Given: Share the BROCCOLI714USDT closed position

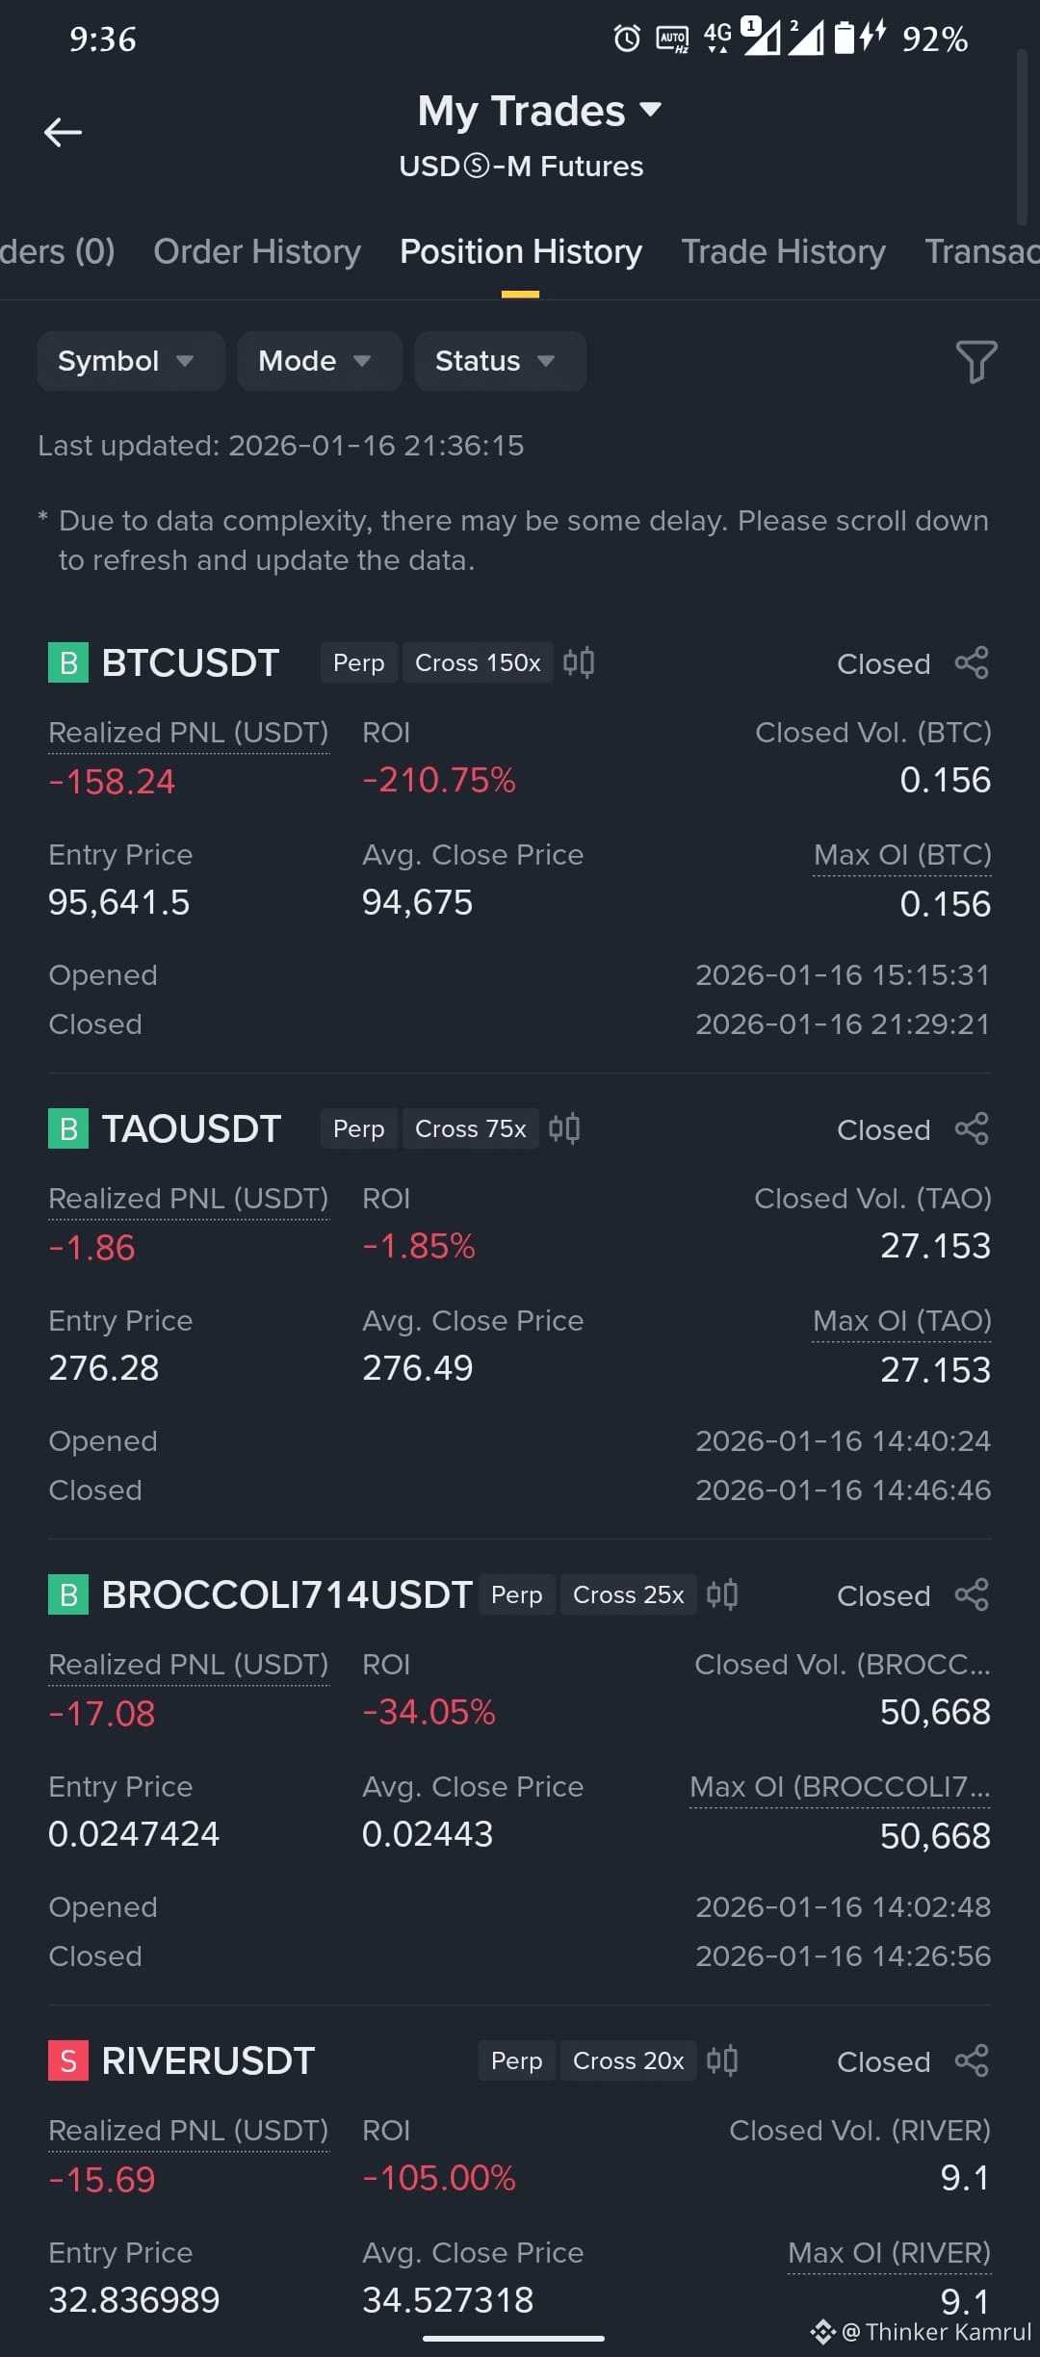Looking at the screenshot, I should tap(972, 1594).
